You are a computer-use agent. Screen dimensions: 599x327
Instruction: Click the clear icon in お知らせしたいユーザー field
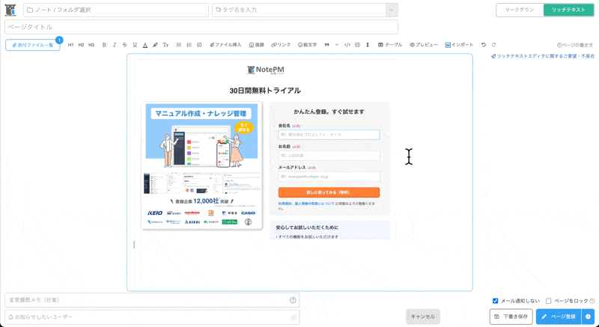pos(294,317)
